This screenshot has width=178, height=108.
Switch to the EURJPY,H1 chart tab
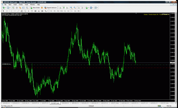[45, 103]
